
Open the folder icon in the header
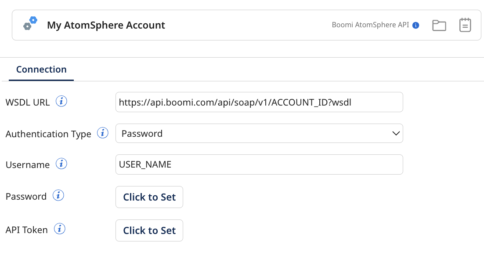[x=439, y=25]
